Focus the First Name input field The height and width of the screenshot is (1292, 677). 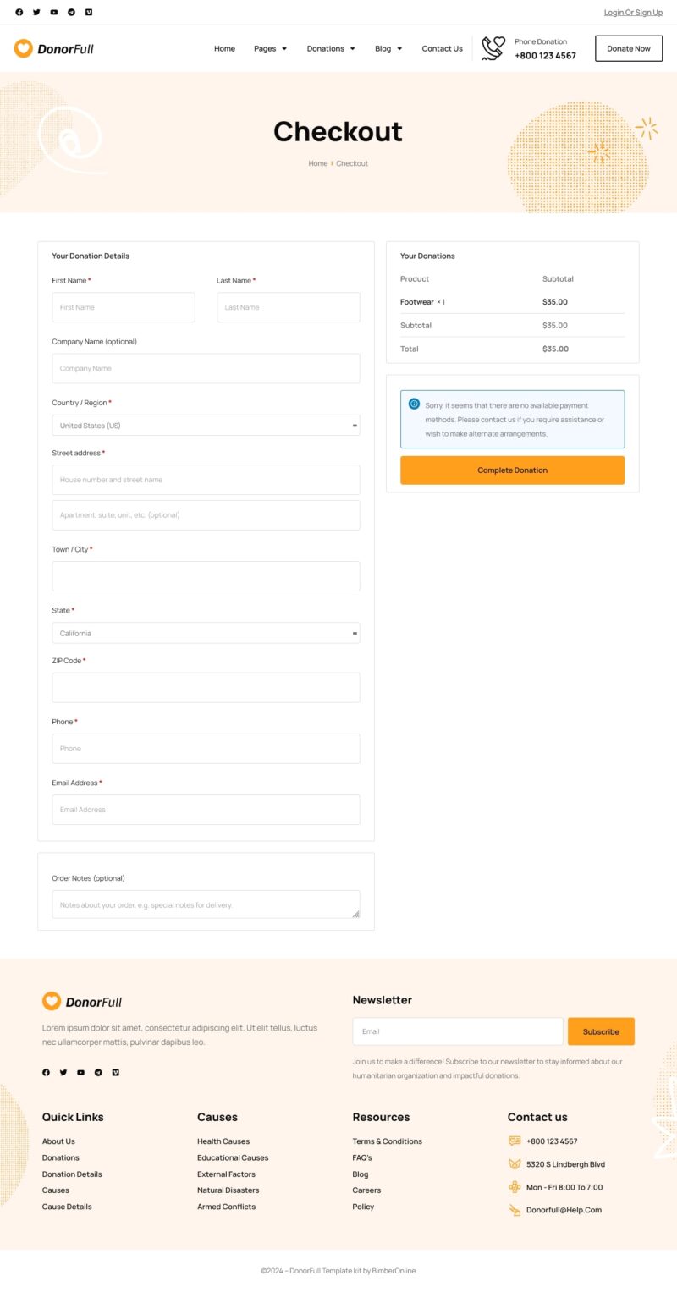click(x=124, y=307)
